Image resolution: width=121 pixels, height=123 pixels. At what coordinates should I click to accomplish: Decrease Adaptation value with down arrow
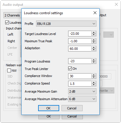[x=94, y=50]
